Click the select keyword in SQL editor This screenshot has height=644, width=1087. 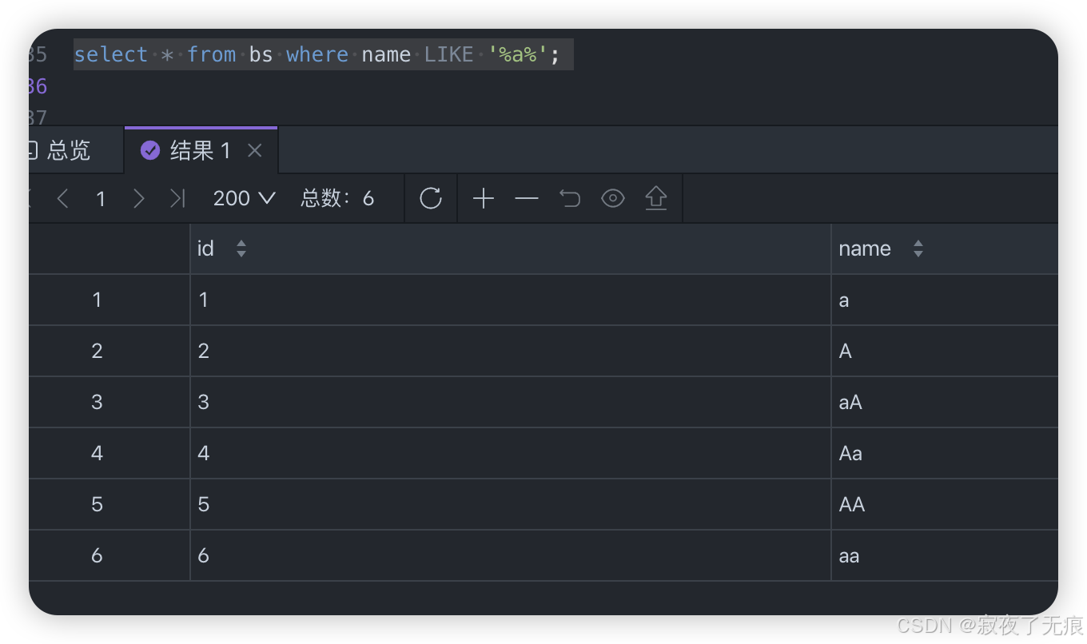(111, 54)
